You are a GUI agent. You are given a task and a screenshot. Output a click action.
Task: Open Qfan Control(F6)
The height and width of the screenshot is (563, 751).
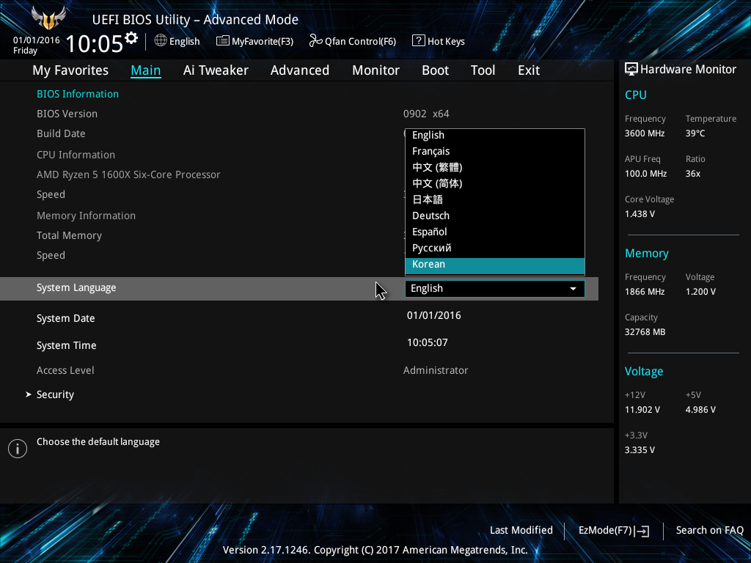pyautogui.click(x=353, y=41)
